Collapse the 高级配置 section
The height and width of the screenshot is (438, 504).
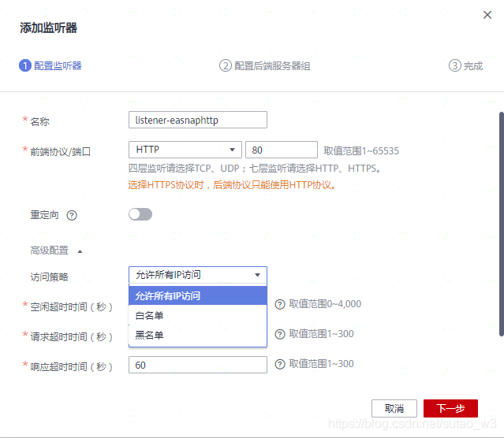(x=56, y=251)
